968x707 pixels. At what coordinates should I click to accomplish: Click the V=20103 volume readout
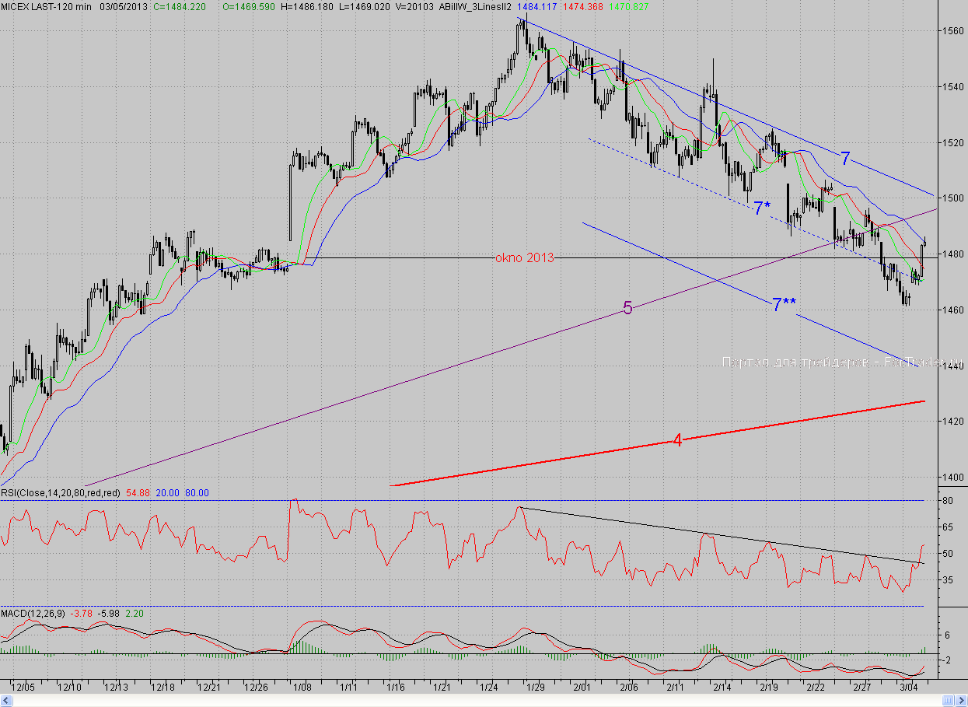pos(411,6)
